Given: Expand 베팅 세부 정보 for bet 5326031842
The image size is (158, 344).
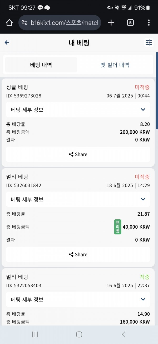Looking at the screenshot, I should (x=78, y=199).
